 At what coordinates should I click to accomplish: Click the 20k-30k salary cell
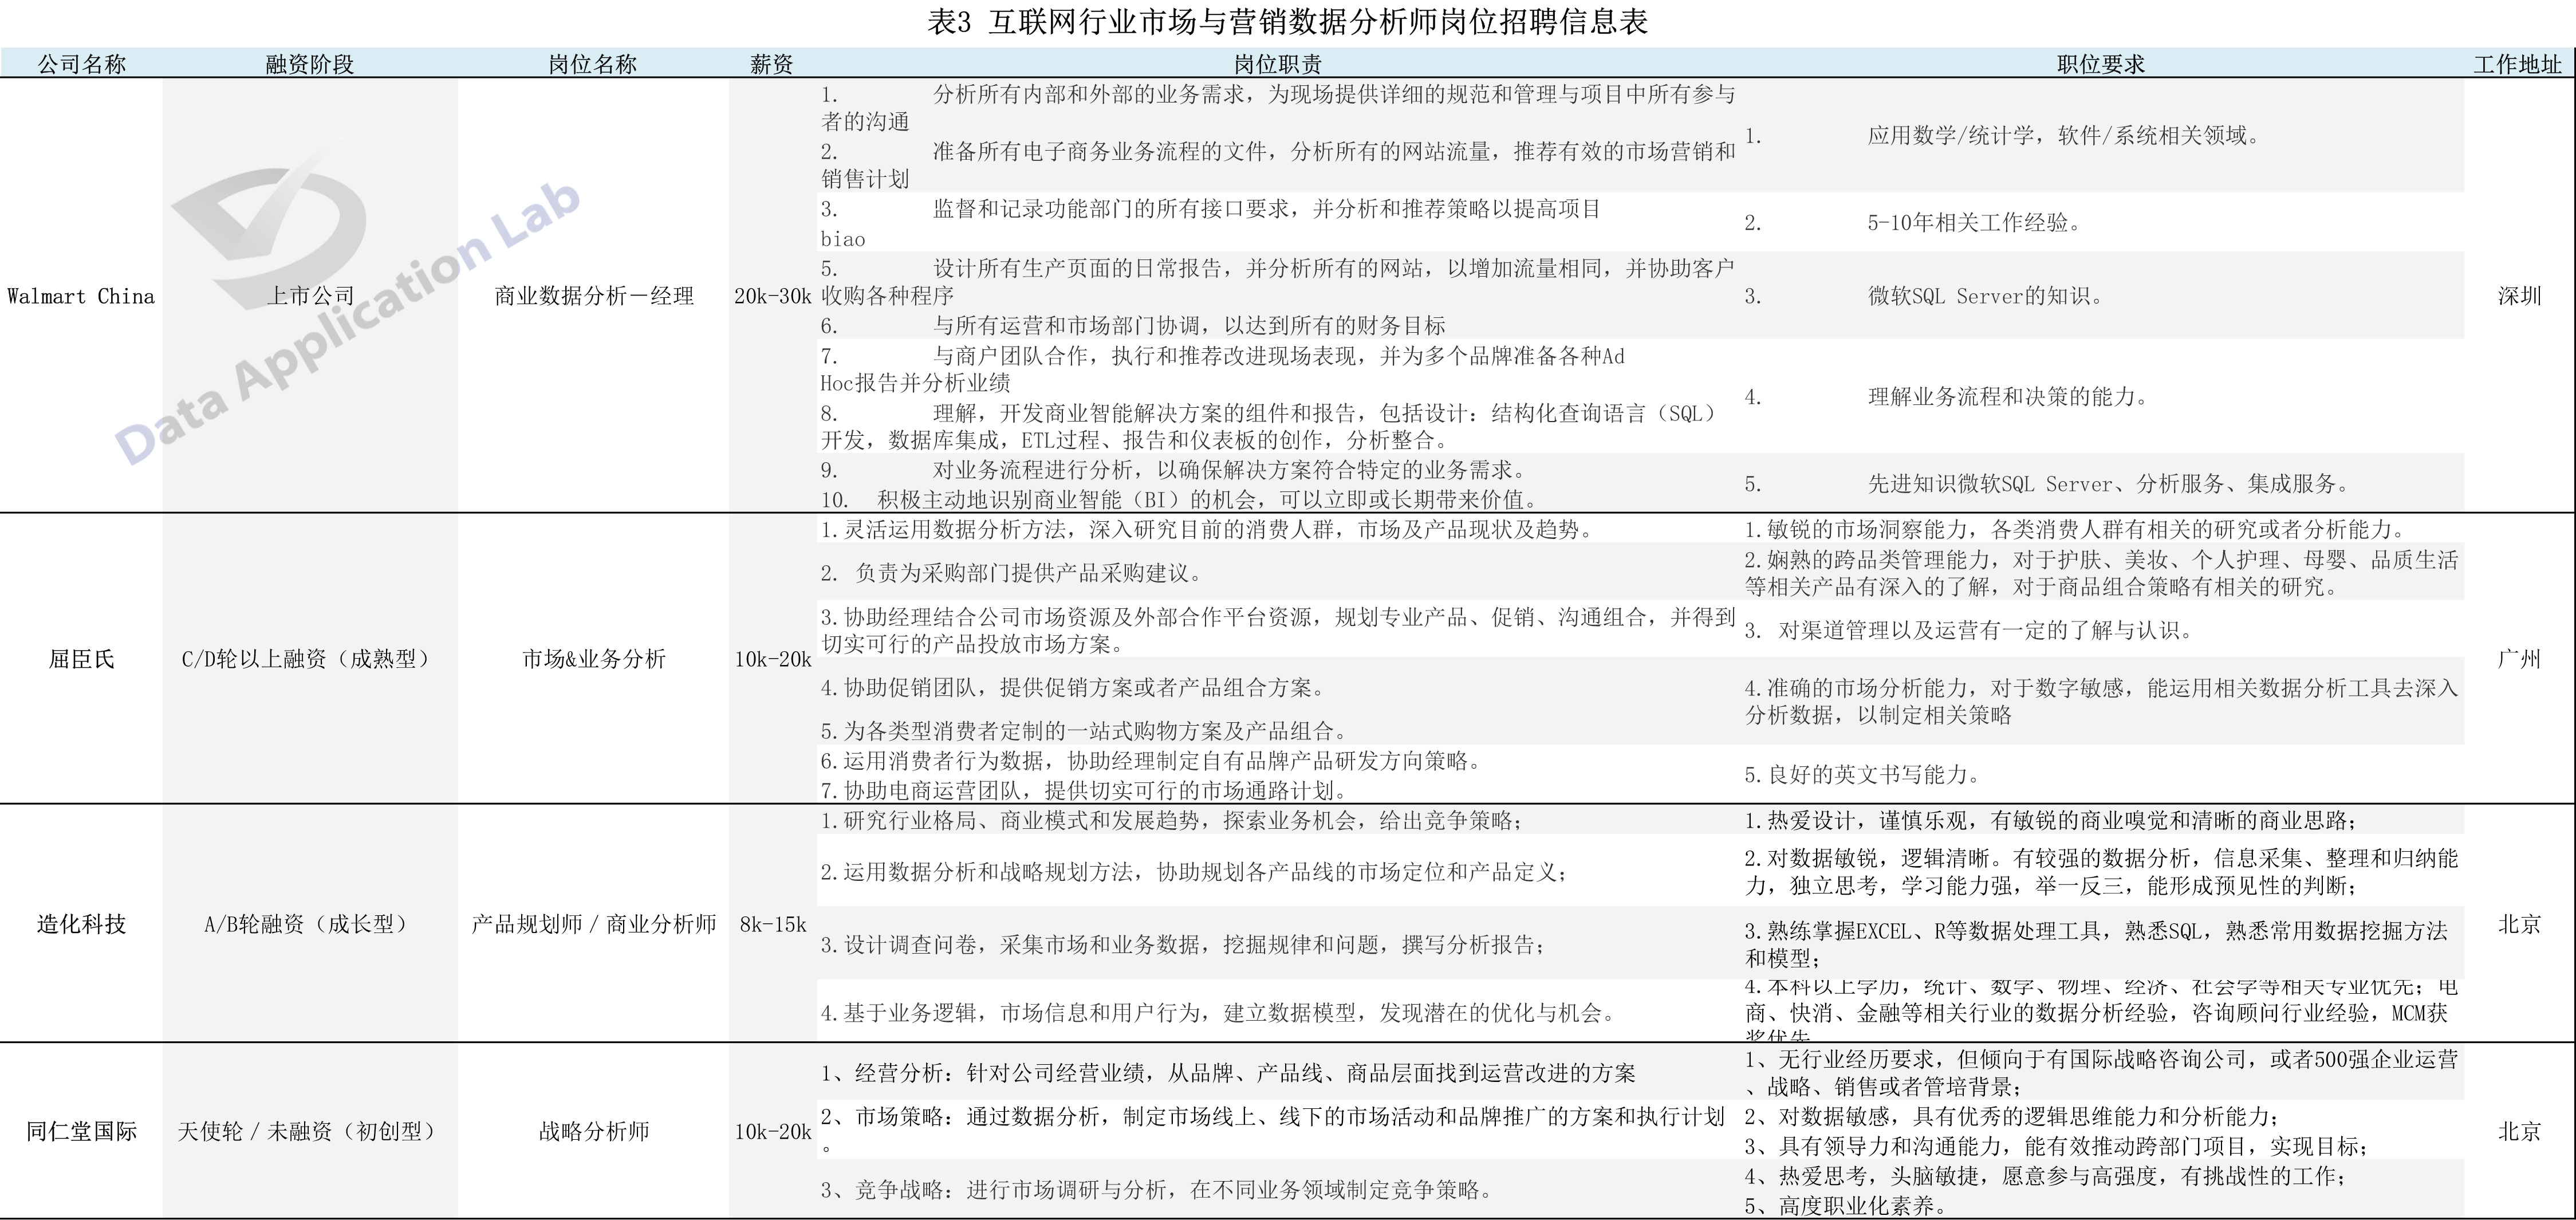click(x=772, y=296)
